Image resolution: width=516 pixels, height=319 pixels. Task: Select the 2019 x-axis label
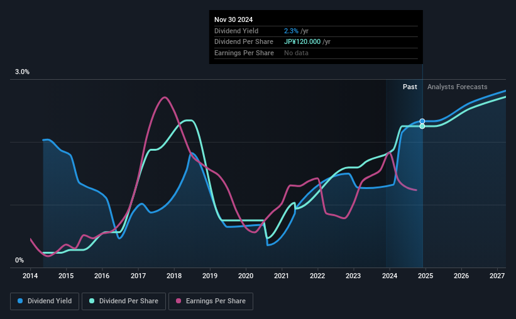click(x=210, y=276)
